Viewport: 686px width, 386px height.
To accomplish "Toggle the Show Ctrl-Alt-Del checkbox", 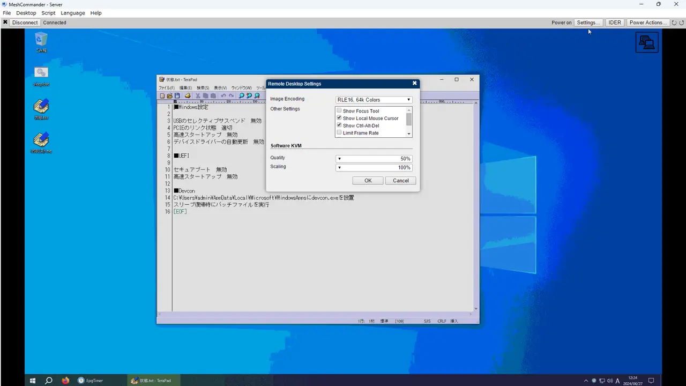I will [339, 125].
